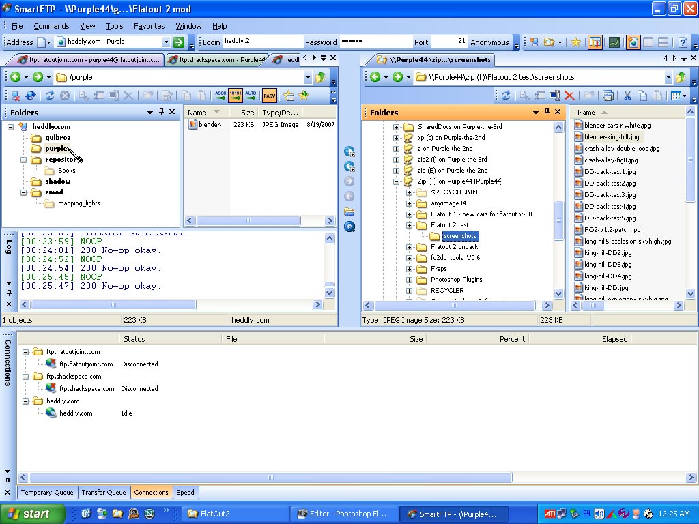Switch to the Transfer Queue tab
The height and width of the screenshot is (524, 699).
(x=104, y=493)
